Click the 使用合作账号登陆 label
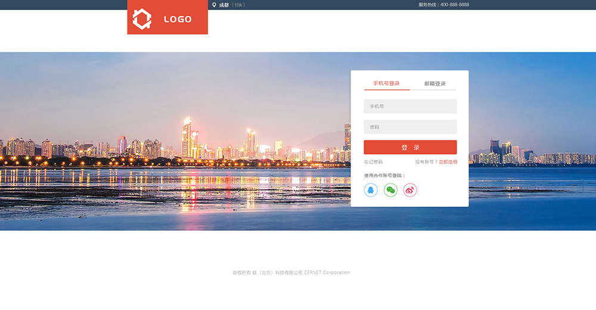This screenshot has height=310, width=596. click(384, 176)
